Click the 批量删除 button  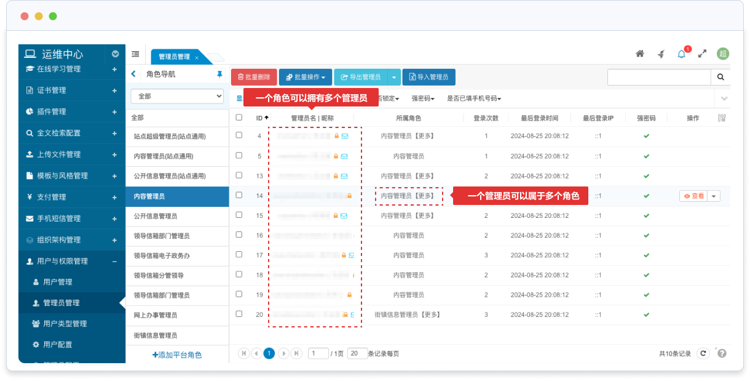click(x=254, y=77)
